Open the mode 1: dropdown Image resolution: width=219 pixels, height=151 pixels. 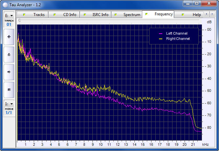click(9, 104)
